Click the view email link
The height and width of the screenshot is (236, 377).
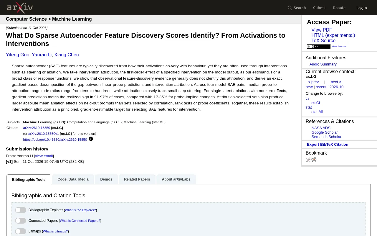[44, 156]
